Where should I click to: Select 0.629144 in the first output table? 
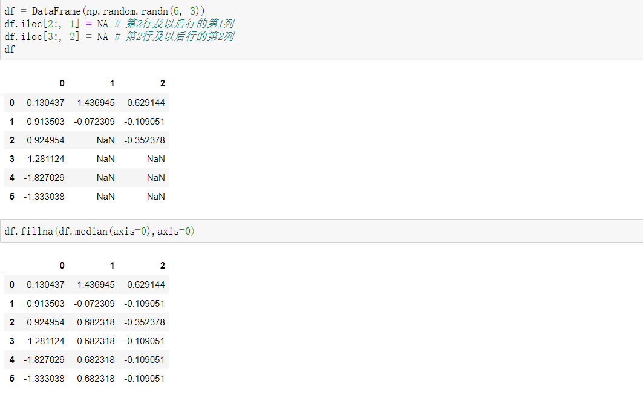click(x=146, y=102)
